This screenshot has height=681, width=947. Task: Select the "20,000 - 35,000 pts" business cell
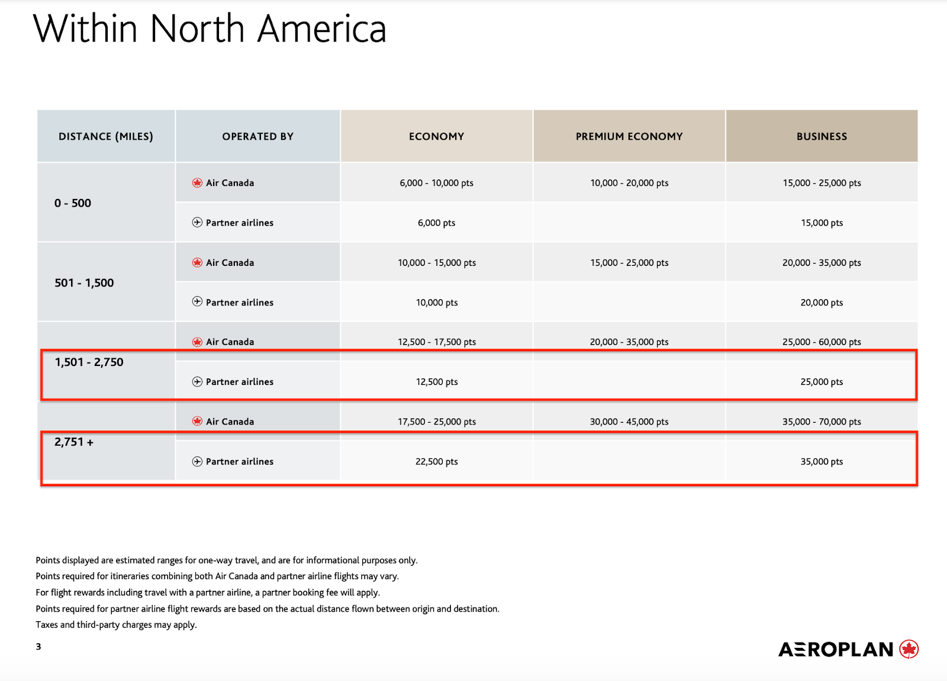point(822,263)
